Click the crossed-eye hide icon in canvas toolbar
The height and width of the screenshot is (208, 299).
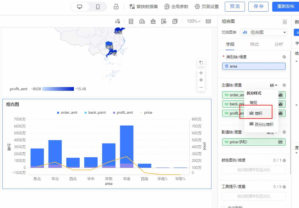pyautogui.click(x=164, y=21)
